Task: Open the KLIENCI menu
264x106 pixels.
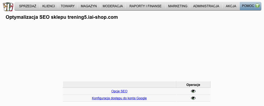Action: (x=49, y=6)
